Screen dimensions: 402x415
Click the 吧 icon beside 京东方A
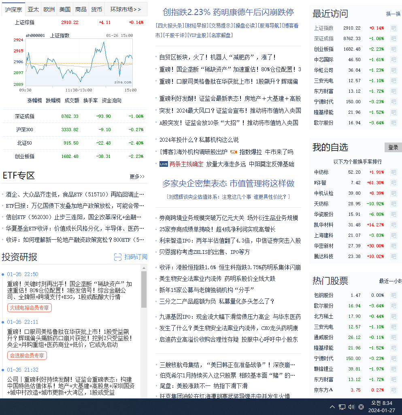tap(393, 390)
